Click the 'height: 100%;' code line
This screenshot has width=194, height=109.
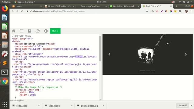[x=28, y=95]
